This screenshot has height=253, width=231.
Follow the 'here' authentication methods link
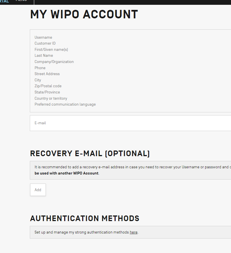point(133,232)
